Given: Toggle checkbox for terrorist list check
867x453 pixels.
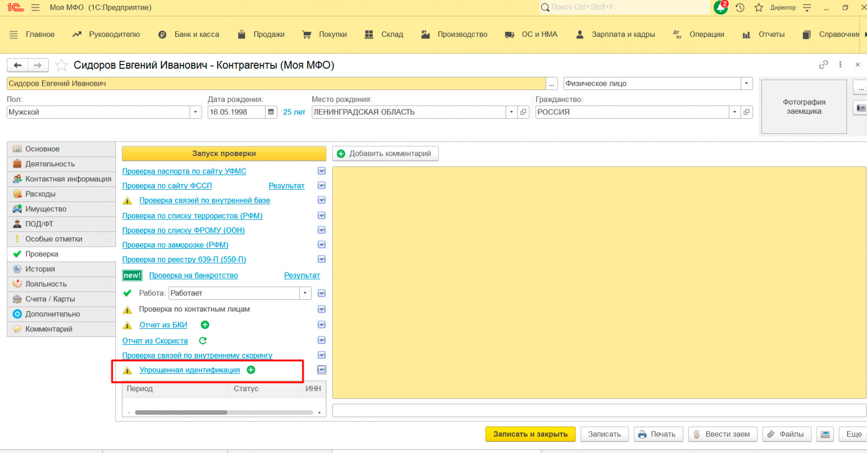Looking at the screenshot, I should pos(321,215).
